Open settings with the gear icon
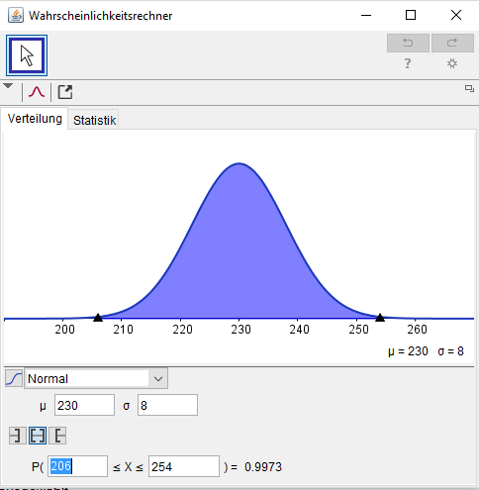Screen dimensions: 479x490 (452, 63)
